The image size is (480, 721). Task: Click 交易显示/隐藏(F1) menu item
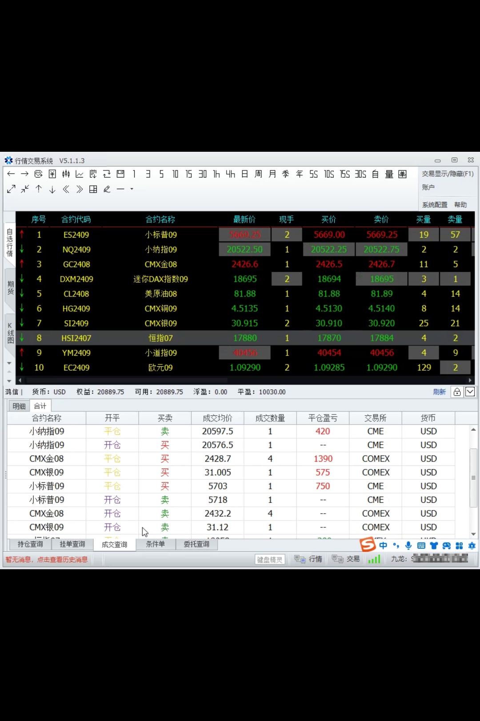pyautogui.click(x=448, y=174)
